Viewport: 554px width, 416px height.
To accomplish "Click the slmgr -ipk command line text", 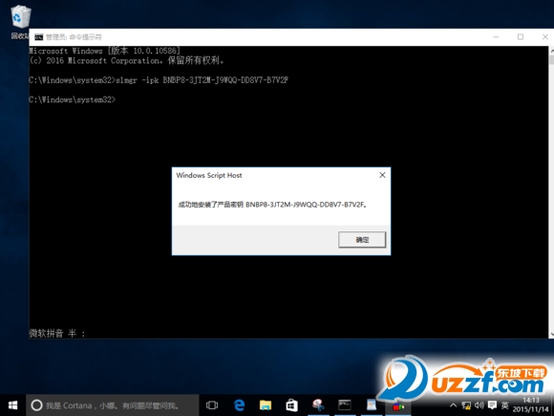I will (x=202, y=80).
